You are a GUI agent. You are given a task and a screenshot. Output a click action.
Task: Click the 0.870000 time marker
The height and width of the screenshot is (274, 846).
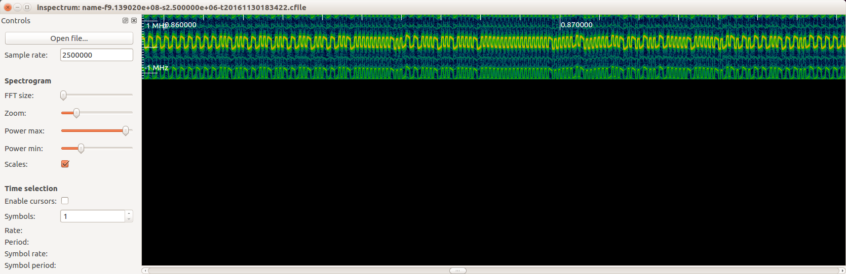576,25
